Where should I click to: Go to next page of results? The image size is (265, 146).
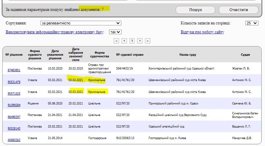(140, 41)
